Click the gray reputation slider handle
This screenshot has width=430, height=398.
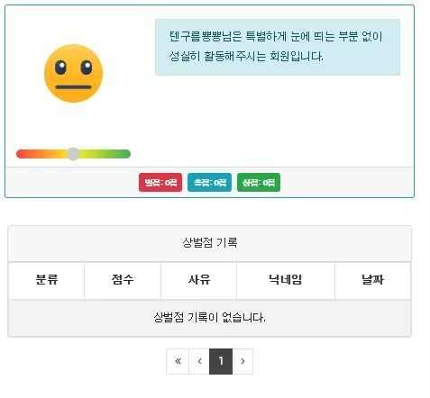tap(73, 154)
